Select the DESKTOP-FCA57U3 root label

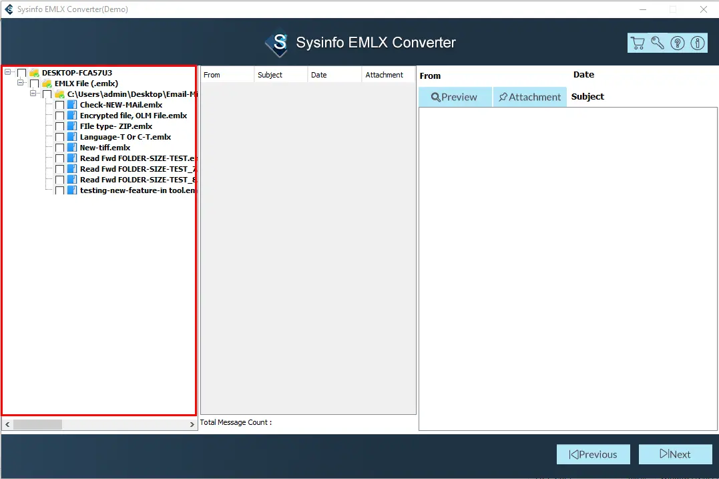tap(77, 73)
